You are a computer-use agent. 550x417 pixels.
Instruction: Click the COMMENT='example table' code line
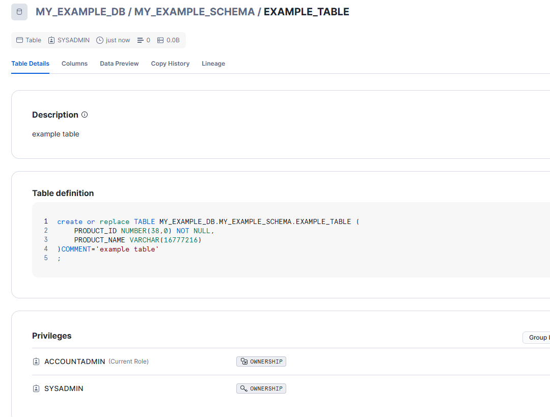(x=108, y=249)
